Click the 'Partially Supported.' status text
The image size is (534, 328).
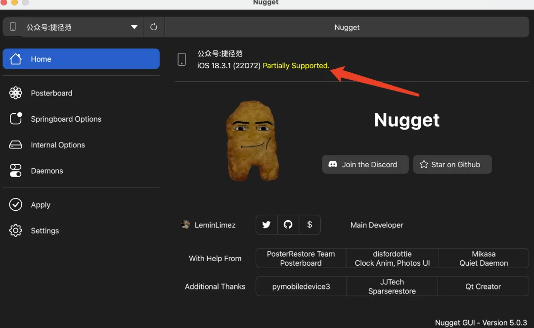(296, 65)
